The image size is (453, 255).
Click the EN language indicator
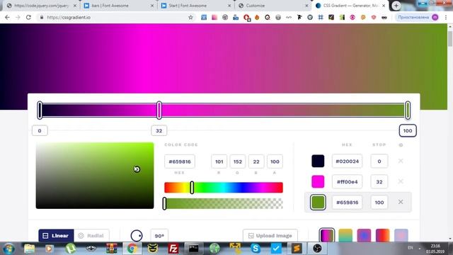click(411, 248)
